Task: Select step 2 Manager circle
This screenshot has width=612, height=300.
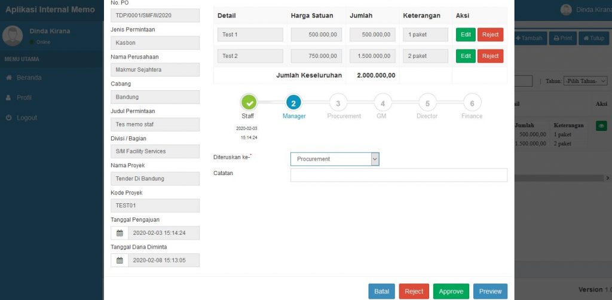Action: (x=293, y=103)
